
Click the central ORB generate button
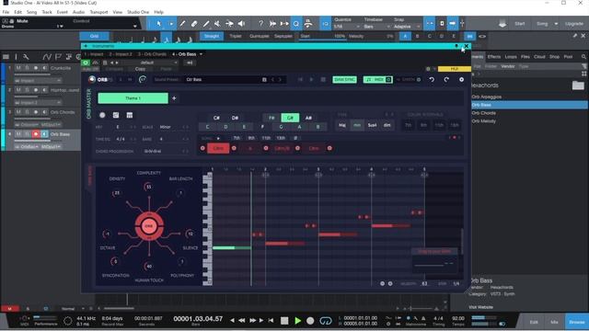pos(149,226)
